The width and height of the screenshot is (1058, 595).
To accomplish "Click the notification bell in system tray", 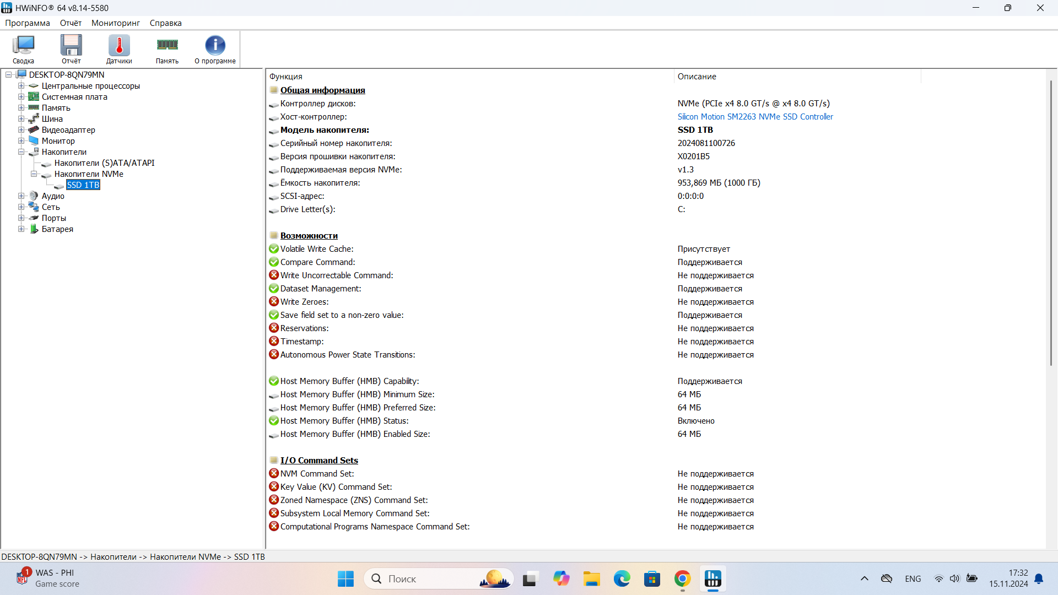I will (x=1039, y=578).
